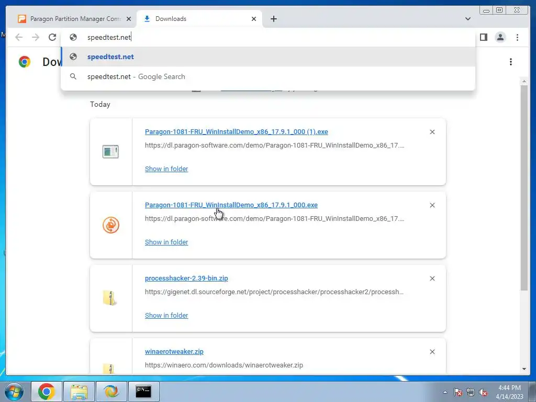Screen dimensions: 536x402
Task: Click the processhacker zip folder icon
Action: click(x=110, y=298)
